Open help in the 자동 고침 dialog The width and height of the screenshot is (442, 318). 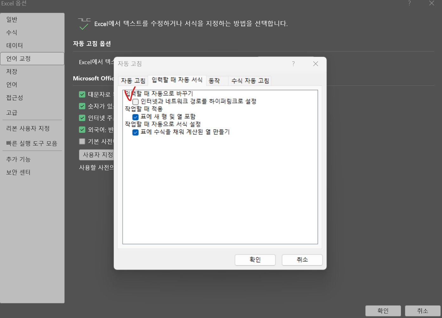pyautogui.click(x=293, y=64)
